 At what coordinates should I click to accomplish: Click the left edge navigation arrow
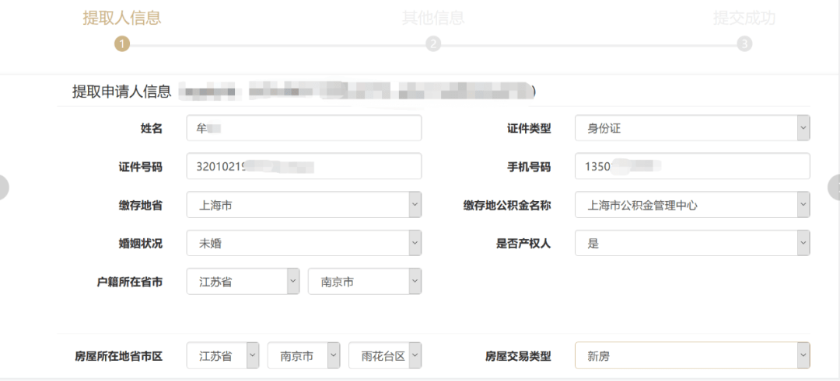point(3,187)
